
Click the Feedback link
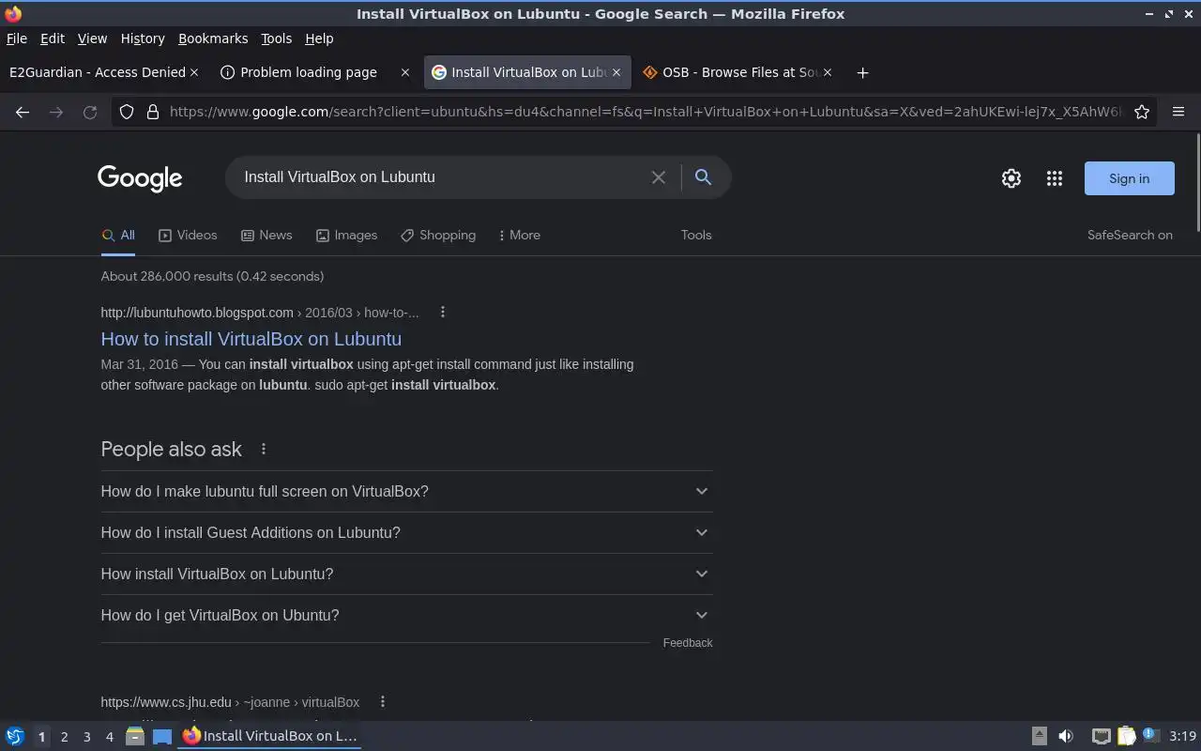[688, 643]
